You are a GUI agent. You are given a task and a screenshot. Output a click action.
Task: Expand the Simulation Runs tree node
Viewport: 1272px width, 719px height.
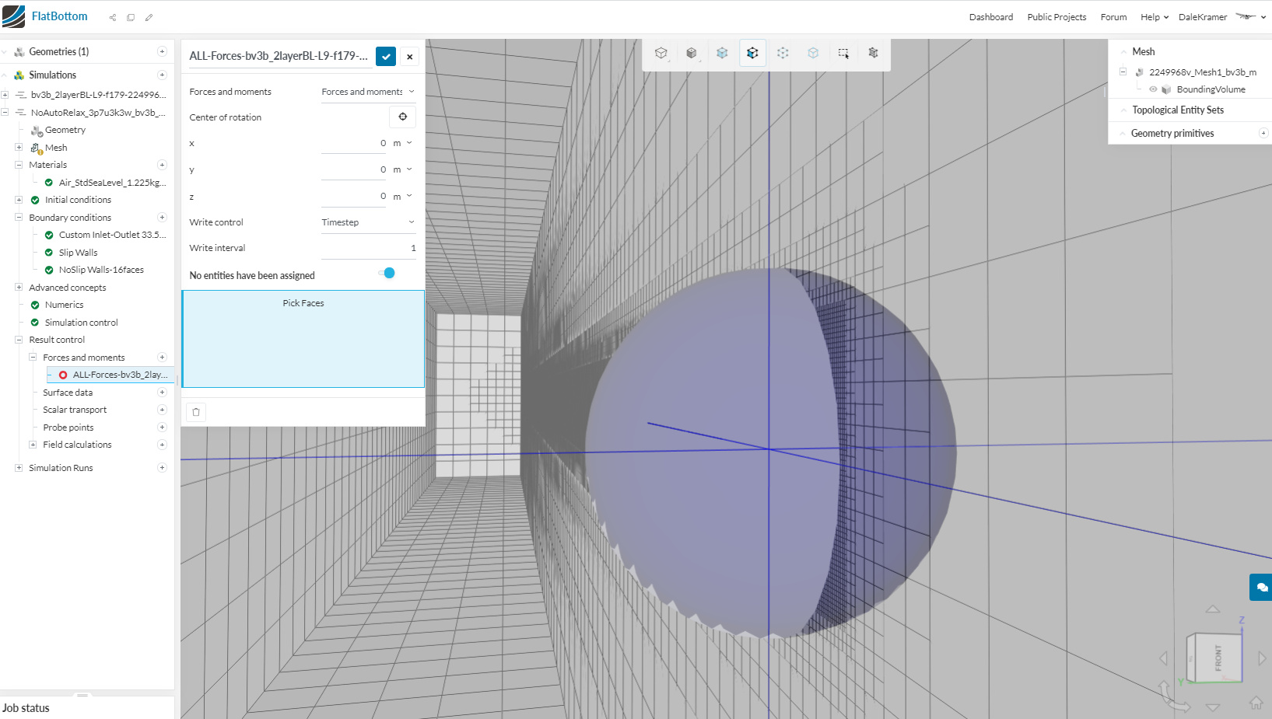pos(19,468)
